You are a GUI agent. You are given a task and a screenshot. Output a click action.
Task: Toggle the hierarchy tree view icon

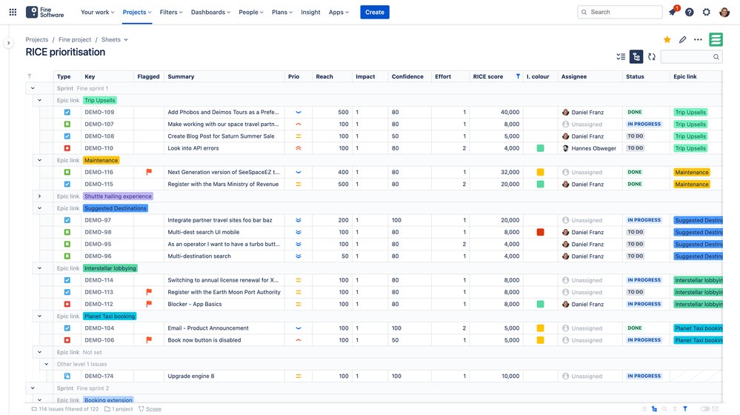click(636, 57)
